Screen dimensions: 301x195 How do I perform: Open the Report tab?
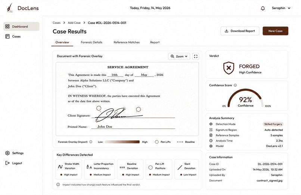click(x=155, y=42)
